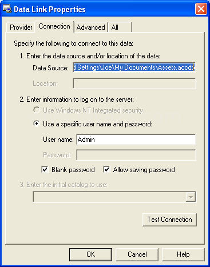Open the Advanced tab
This screenshot has width=210, height=267.
click(x=91, y=27)
